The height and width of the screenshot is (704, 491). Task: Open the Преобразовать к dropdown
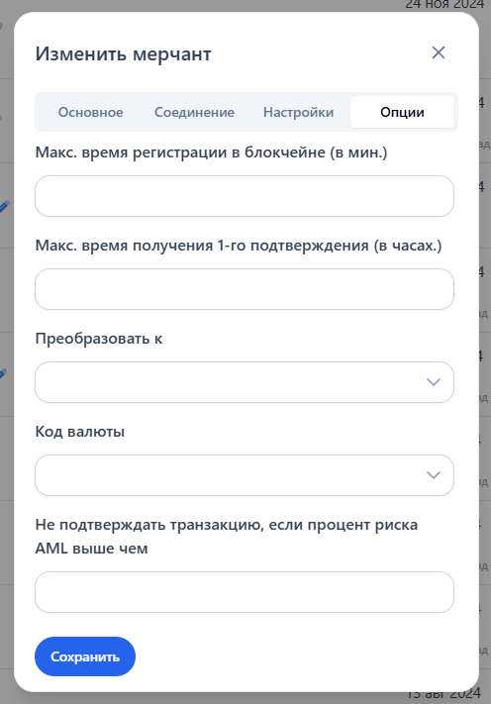tap(245, 382)
